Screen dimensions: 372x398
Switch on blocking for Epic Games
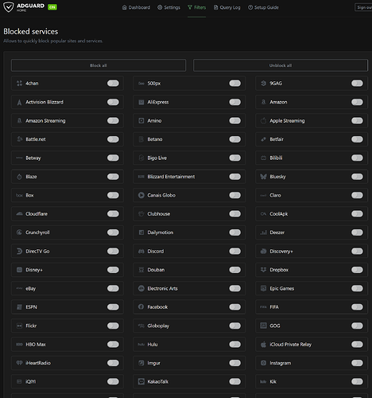pos(357,288)
